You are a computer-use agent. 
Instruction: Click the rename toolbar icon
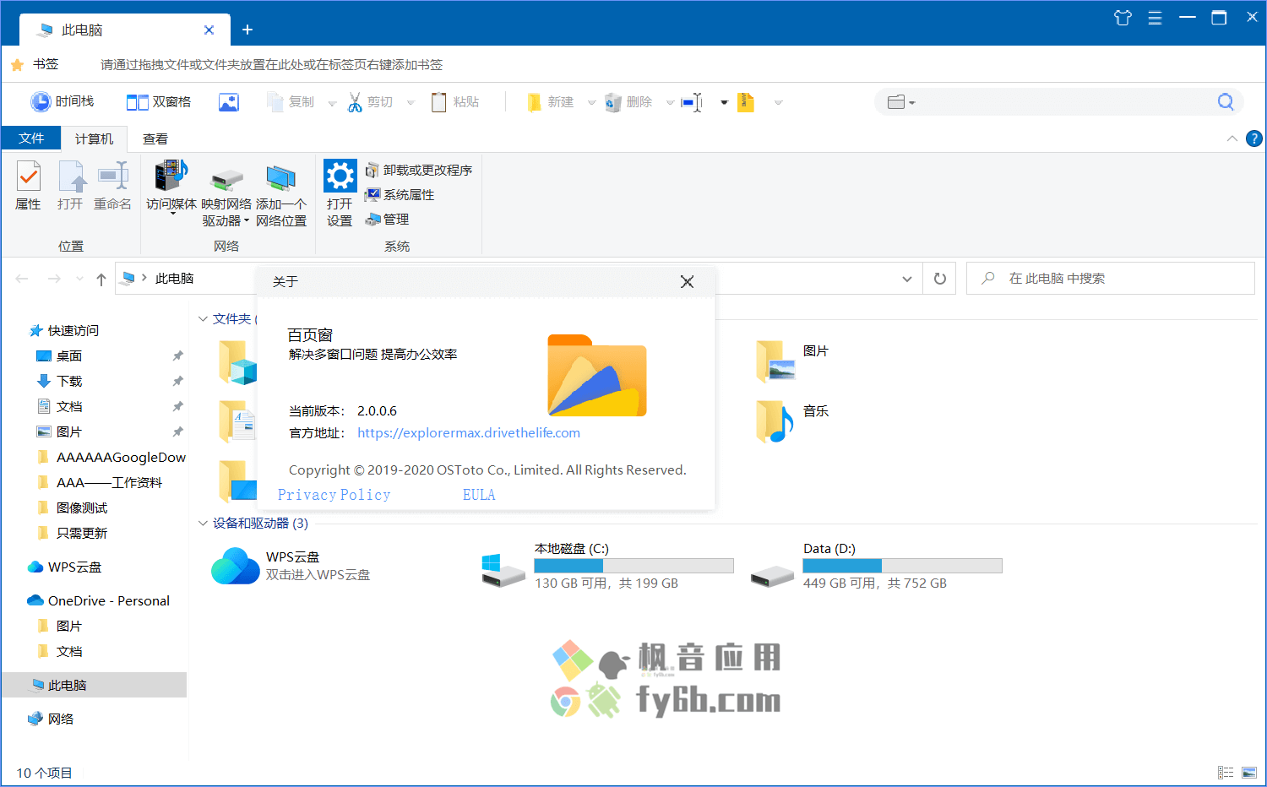point(693,102)
